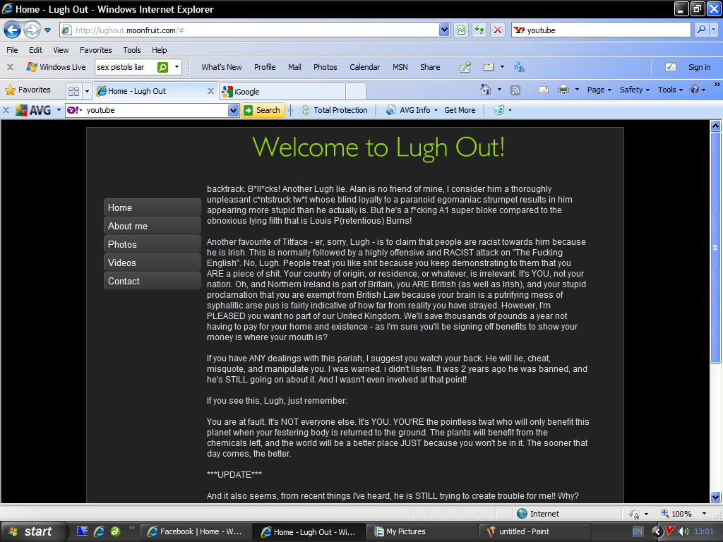This screenshot has width=723, height=542.
Task: Click the browser Back arrow button
Action: (12, 30)
